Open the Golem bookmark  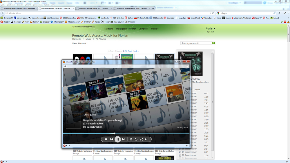[226, 18]
